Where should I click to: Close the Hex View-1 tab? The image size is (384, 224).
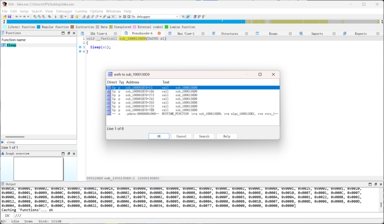coord(203,33)
